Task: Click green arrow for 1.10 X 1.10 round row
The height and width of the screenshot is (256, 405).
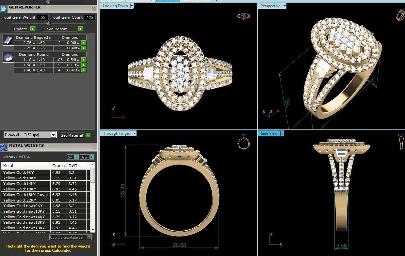Action: pyautogui.click(x=84, y=60)
